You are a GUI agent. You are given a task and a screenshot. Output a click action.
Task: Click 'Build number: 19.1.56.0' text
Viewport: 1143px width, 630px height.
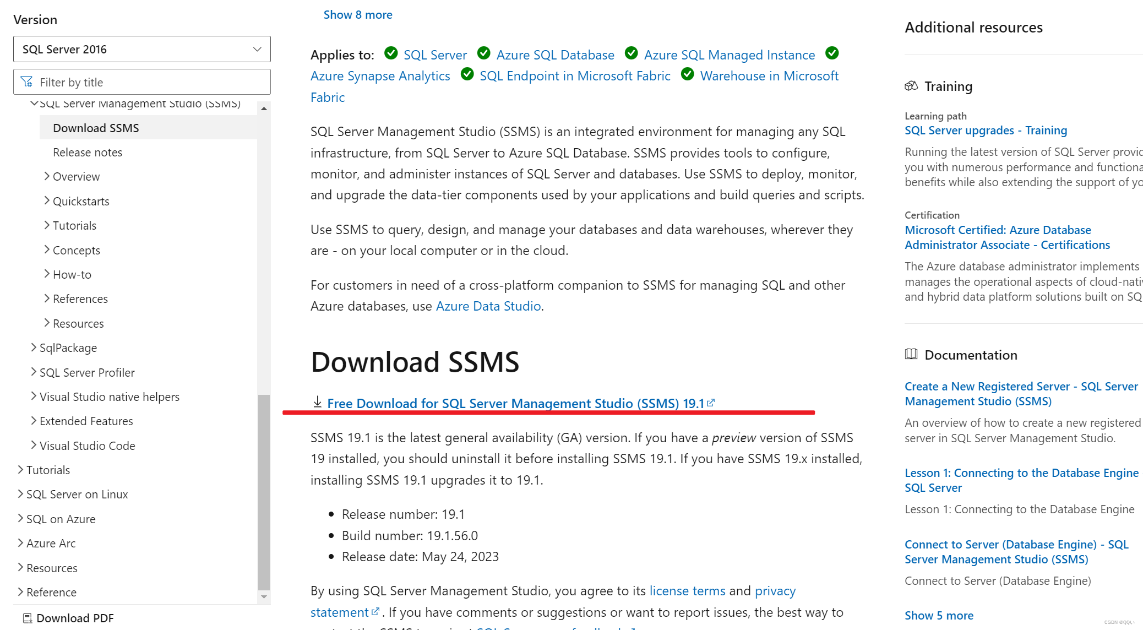410,536
